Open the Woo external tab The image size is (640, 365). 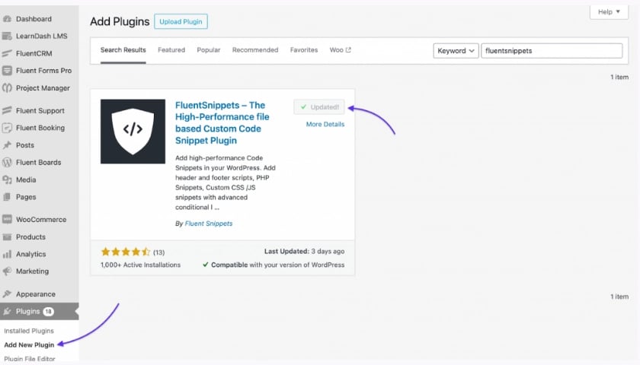pos(340,50)
